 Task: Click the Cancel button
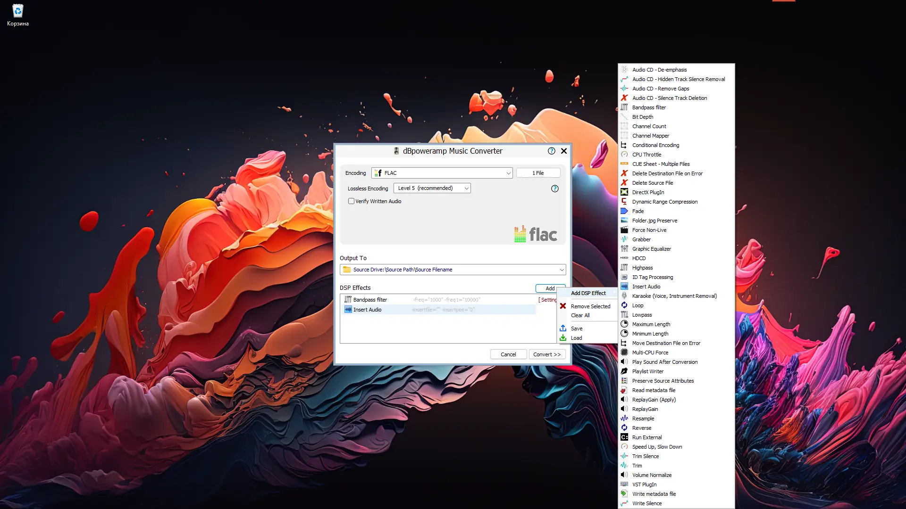[508, 354]
